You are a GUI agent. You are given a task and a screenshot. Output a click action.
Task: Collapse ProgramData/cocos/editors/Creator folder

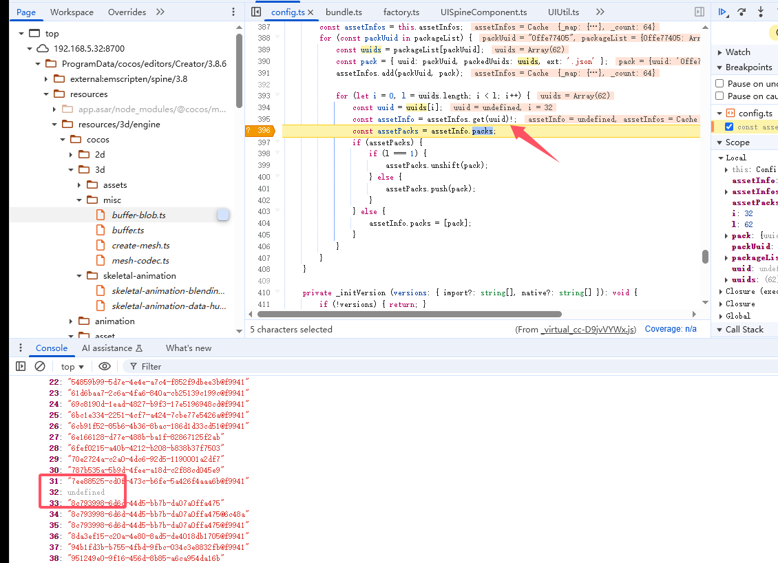click(38, 63)
